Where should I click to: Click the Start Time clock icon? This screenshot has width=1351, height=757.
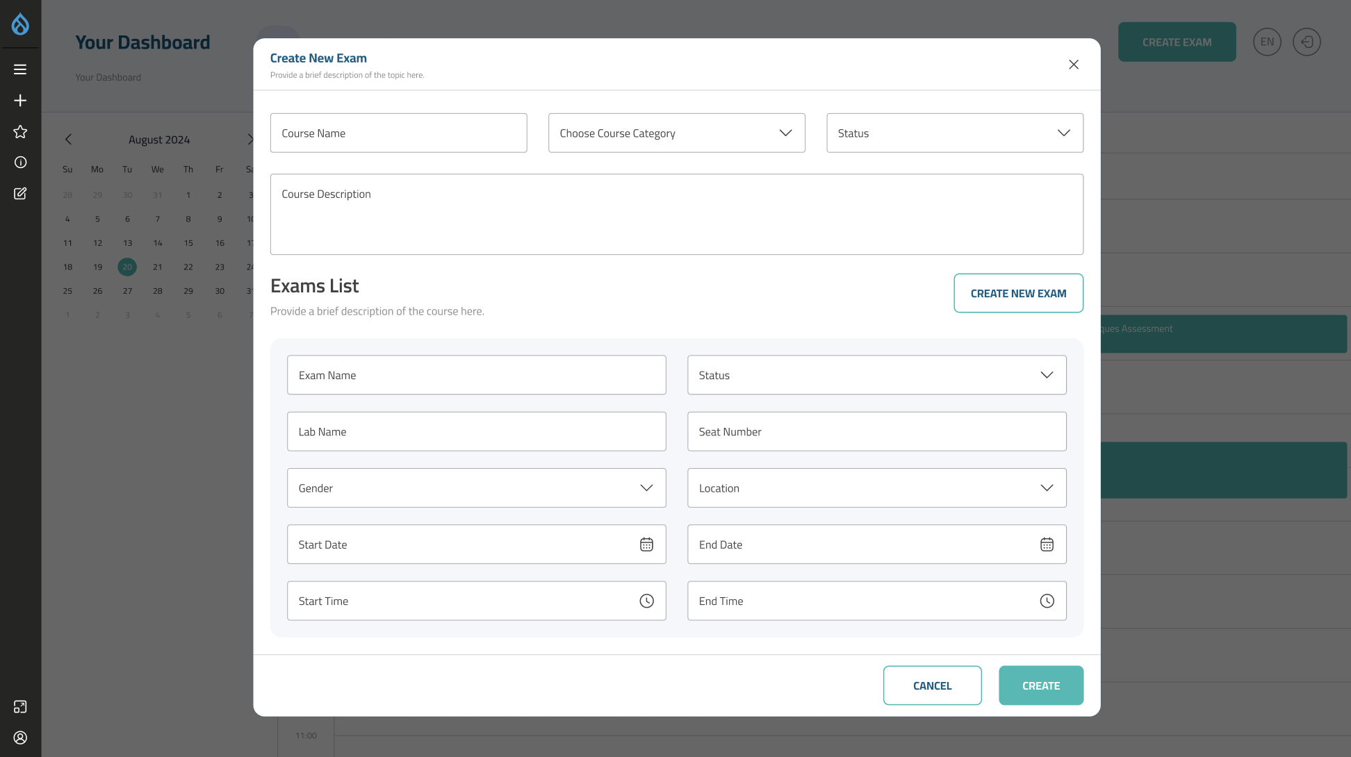click(x=646, y=601)
